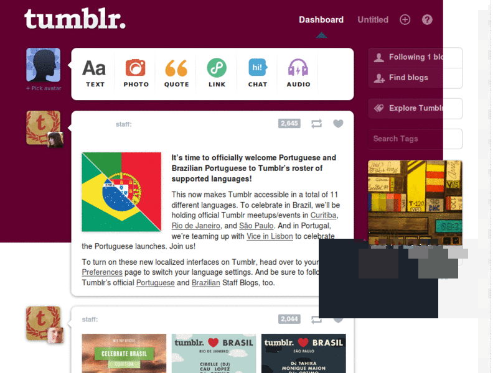Follow the Preferences link in the post
This screenshot has width=498, height=373.
(102, 272)
